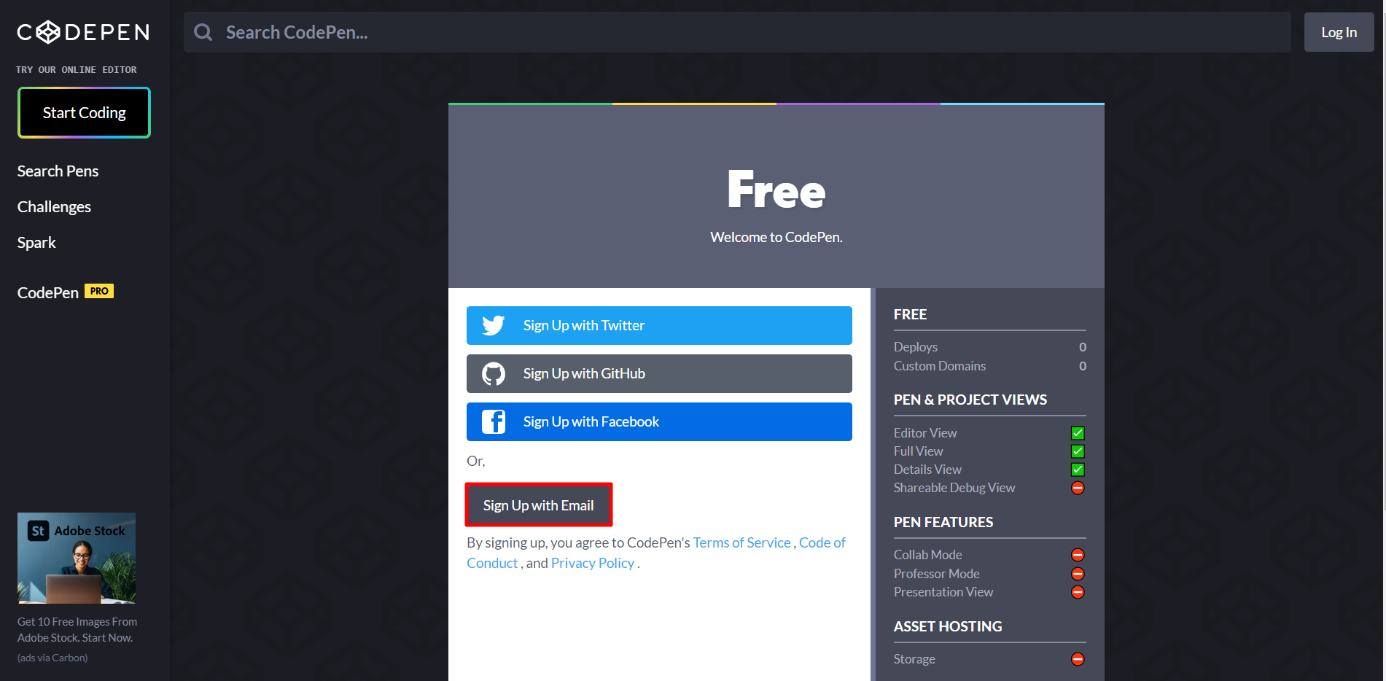This screenshot has height=681, width=1386.
Task: Click the Presentation View red icon
Action: tap(1078, 592)
